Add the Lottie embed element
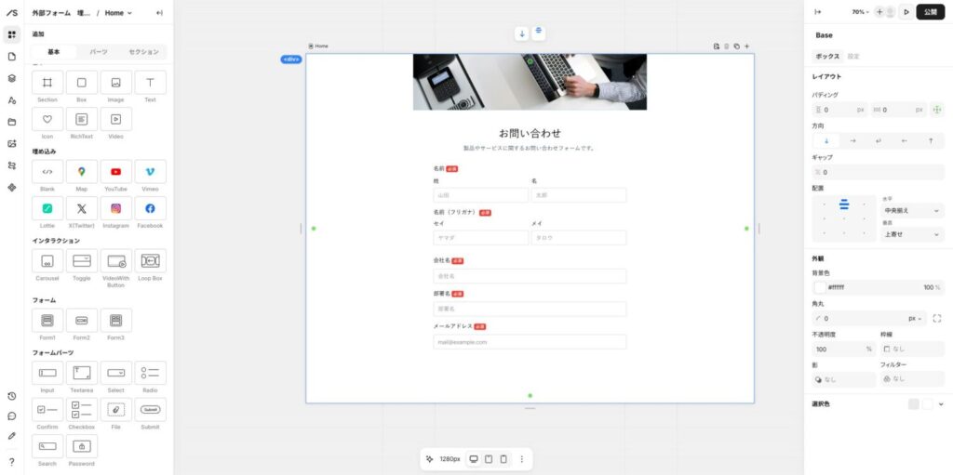Viewport: 953px width, 475px height. tap(47, 208)
